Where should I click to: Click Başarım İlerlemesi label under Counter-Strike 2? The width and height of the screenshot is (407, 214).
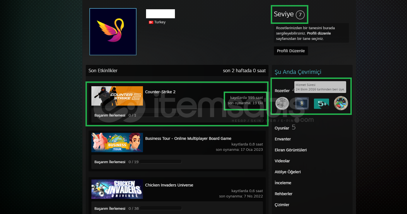(110, 115)
